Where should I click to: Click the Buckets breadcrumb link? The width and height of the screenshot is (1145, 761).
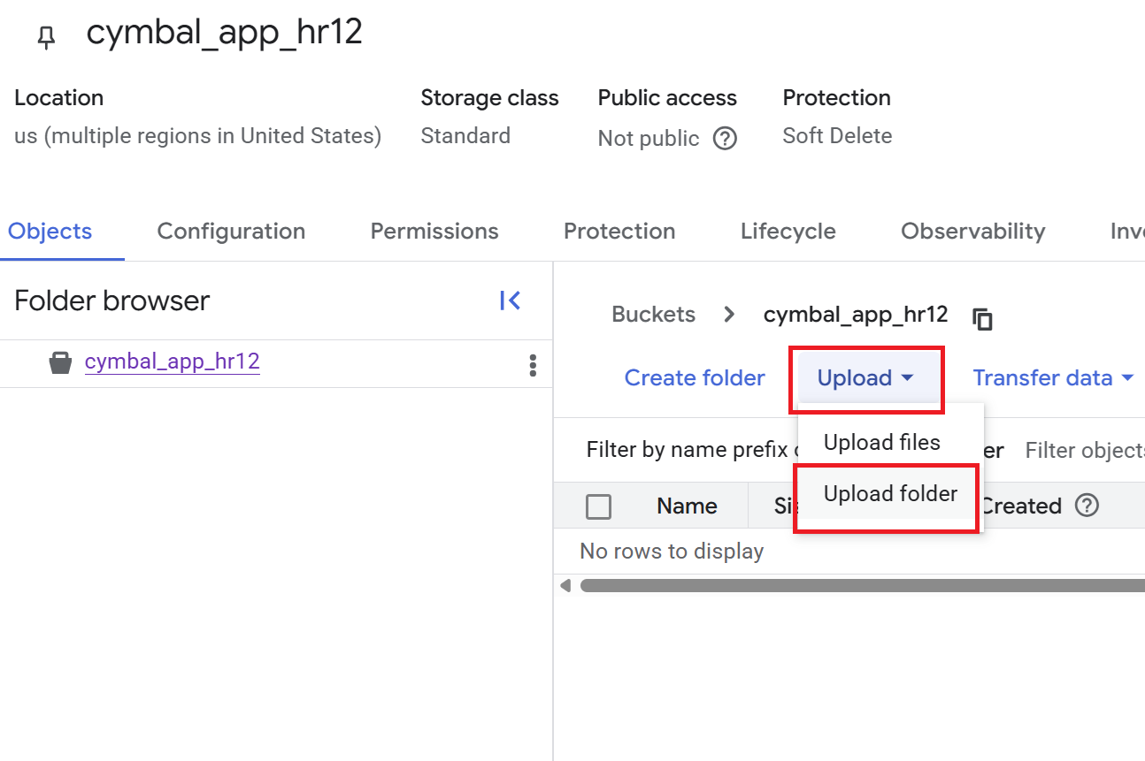(653, 315)
